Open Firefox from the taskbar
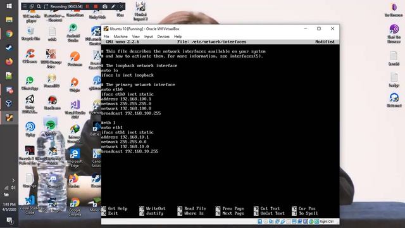405x228 pixels. (9, 62)
